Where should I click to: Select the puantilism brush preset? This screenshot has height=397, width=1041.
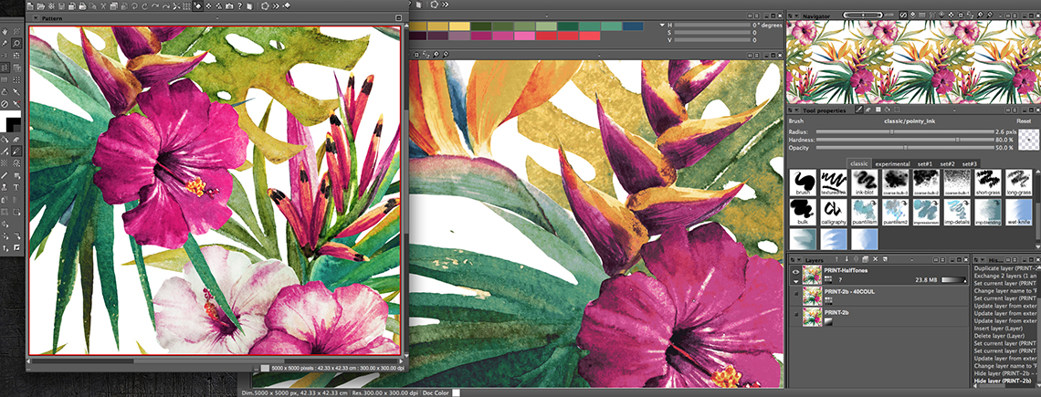[864, 213]
